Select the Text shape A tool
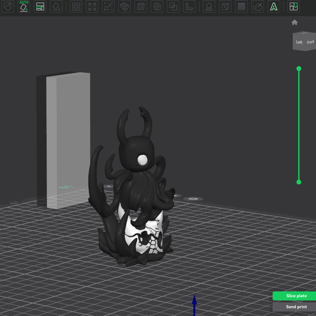Screen dimensions: 316x316 click(x=274, y=7)
